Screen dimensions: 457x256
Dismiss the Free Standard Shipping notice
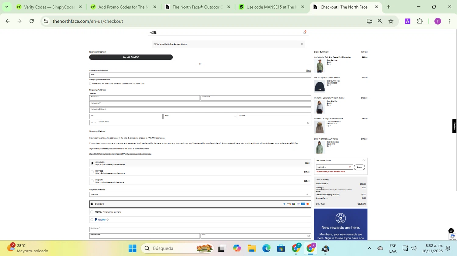coord(302,44)
